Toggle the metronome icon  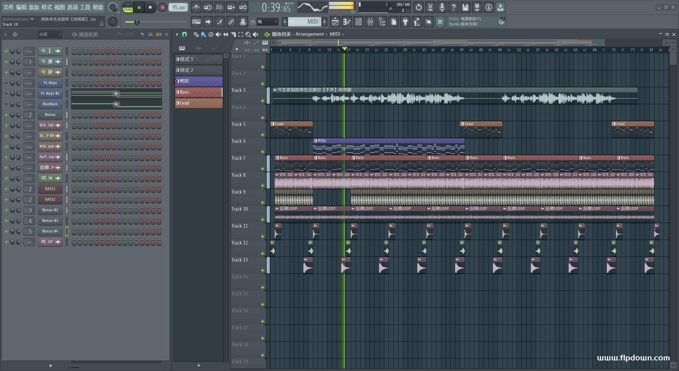coord(196,7)
